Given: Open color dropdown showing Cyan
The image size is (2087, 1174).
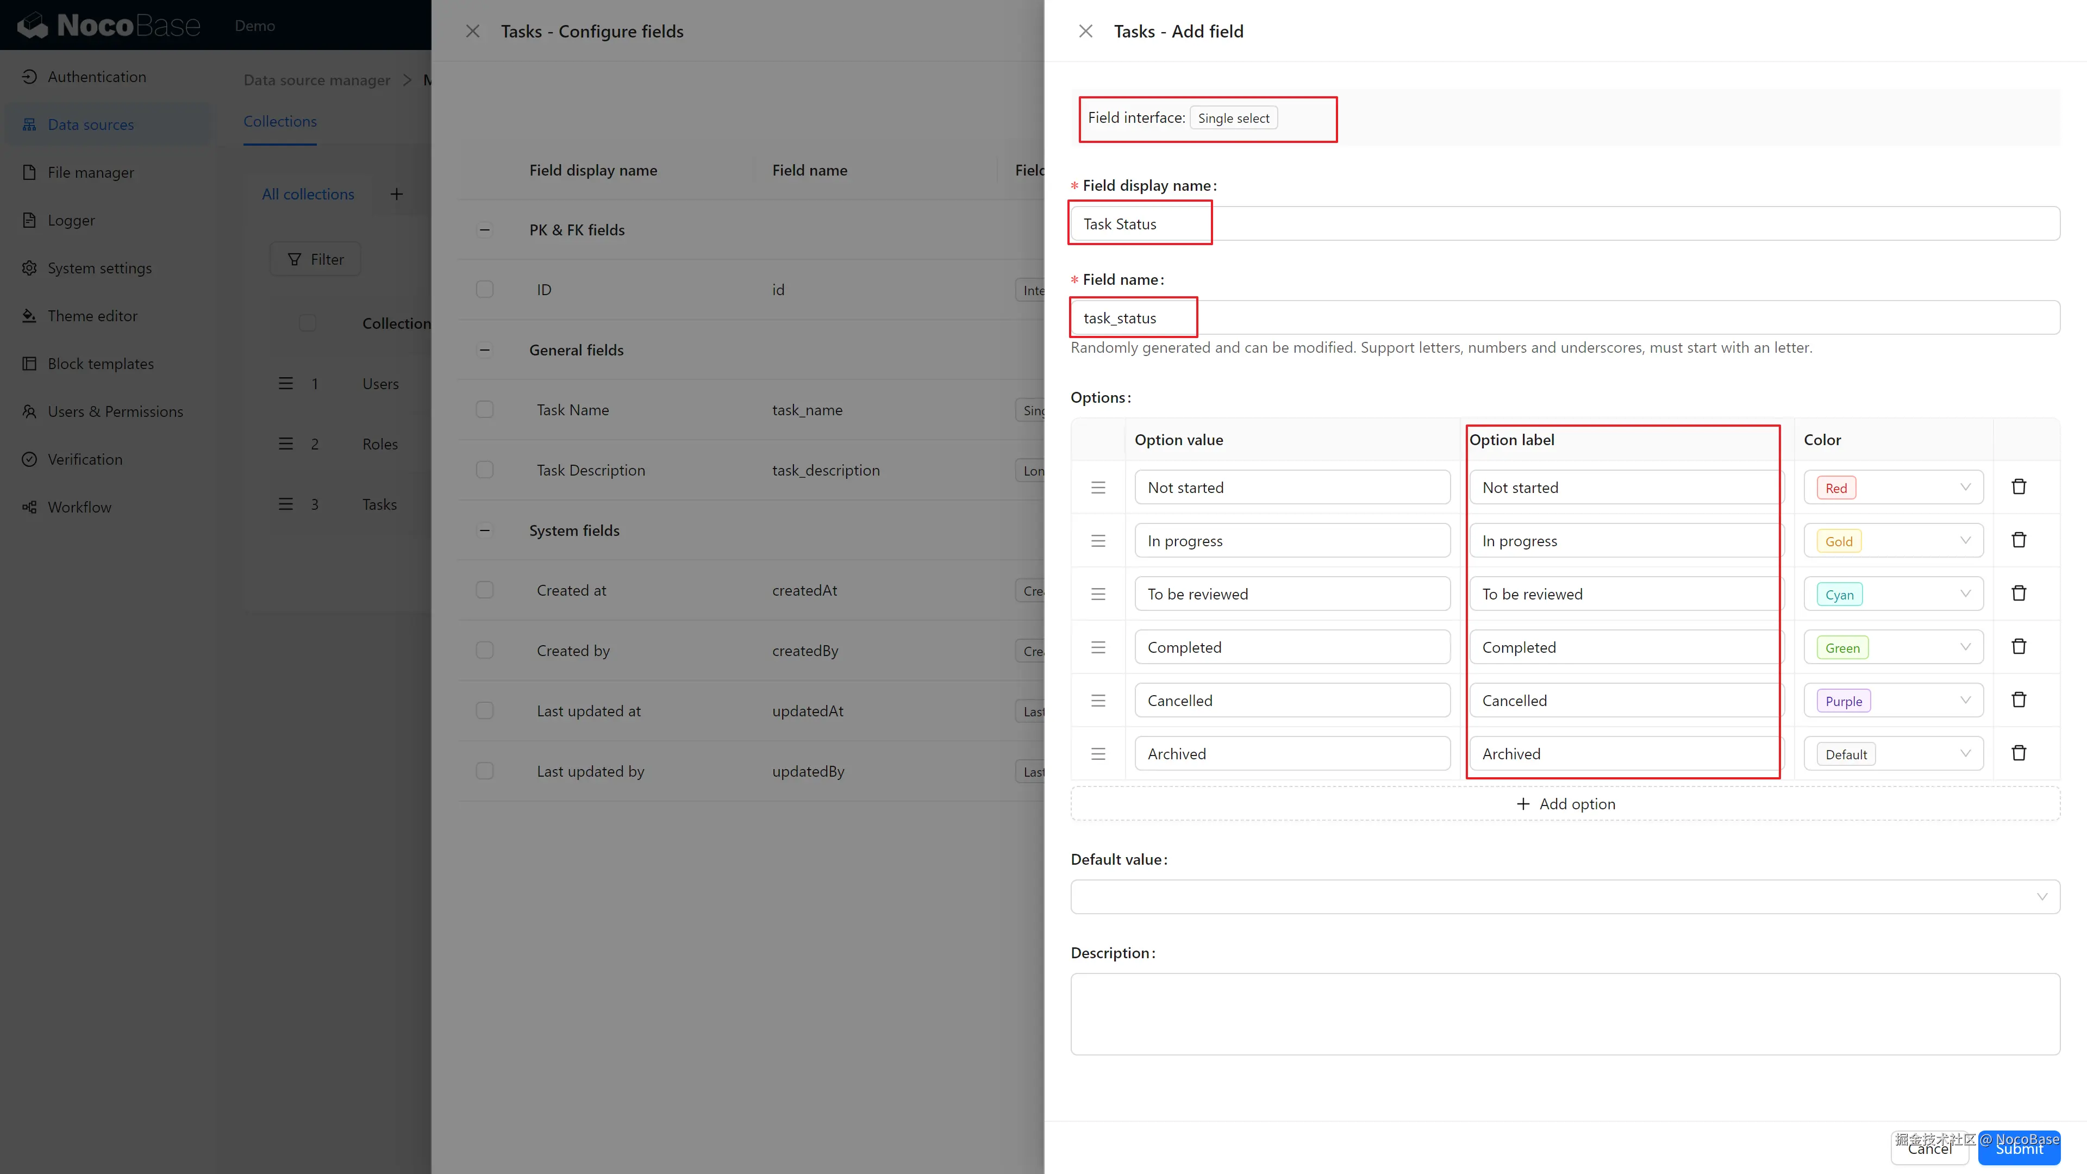Looking at the screenshot, I should pyautogui.click(x=1892, y=595).
